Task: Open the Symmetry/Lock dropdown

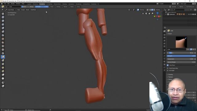Action: coord(191,7)
